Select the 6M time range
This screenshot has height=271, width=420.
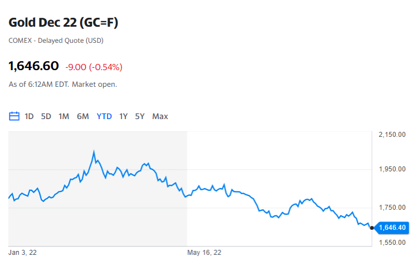point(83,116)
